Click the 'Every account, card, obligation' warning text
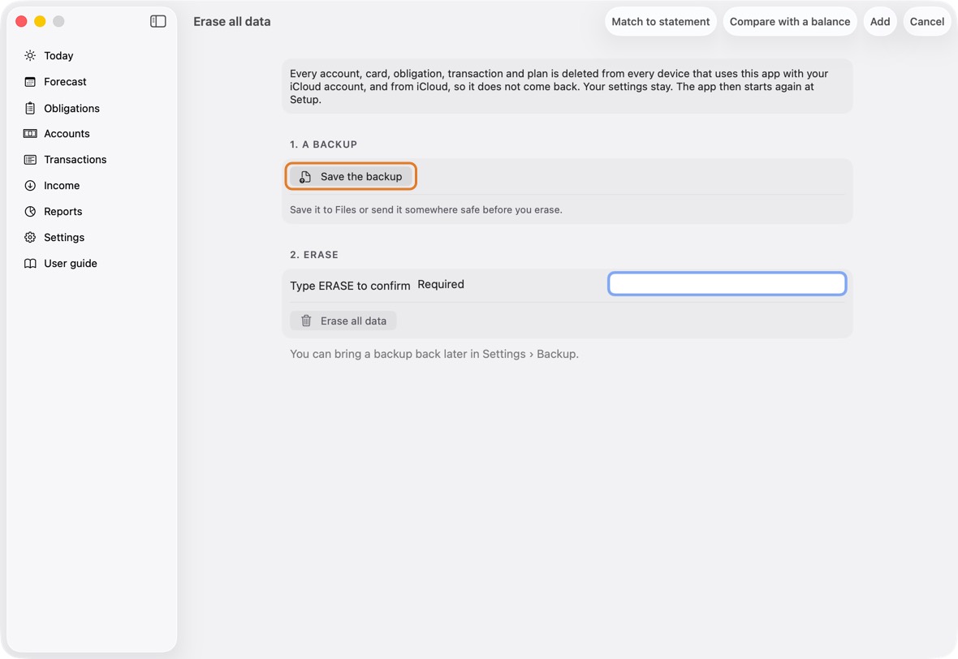This screenshot has height=659, width=958. (x=559, y=86)
